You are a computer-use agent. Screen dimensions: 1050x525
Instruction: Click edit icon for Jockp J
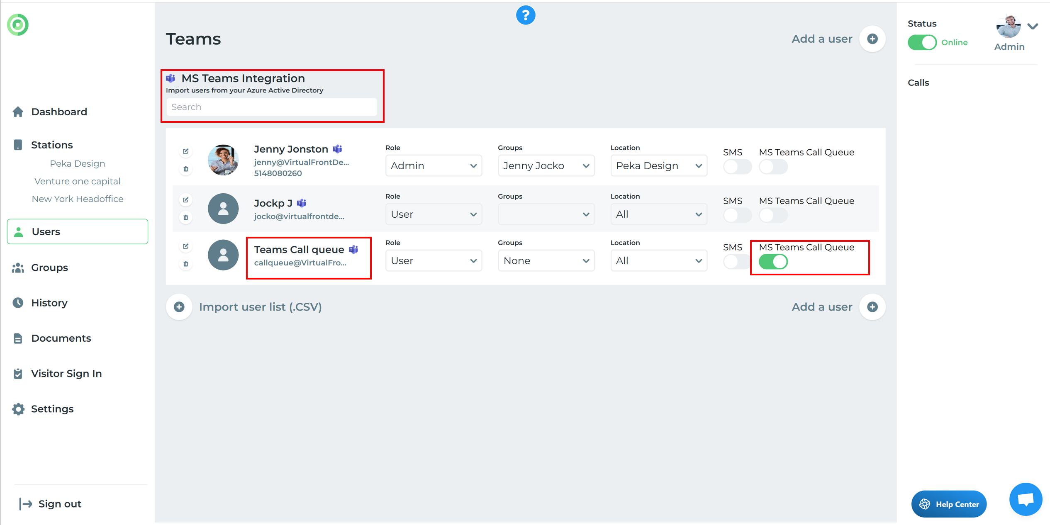coord(186,200)
